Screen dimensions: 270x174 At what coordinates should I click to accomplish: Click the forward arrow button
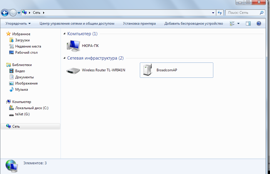pos(13,13)
